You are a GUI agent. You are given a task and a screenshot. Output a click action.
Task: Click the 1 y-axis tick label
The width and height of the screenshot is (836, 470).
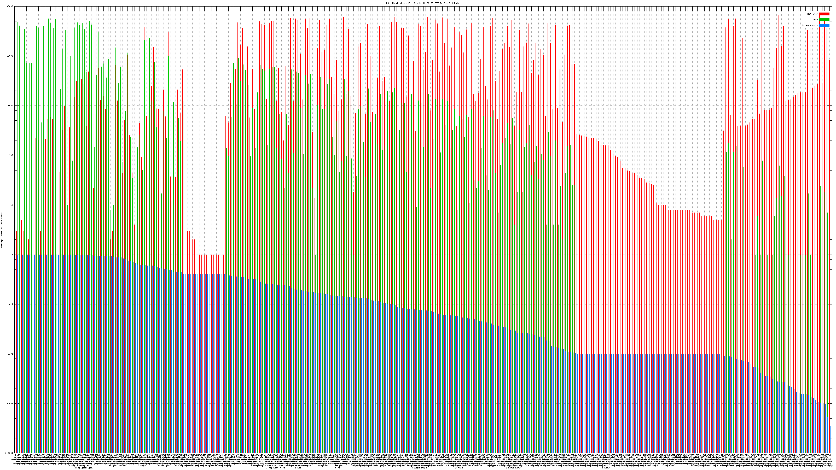(12, 255)
